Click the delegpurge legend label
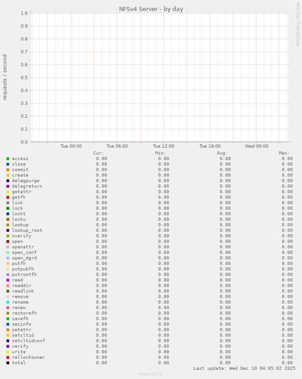This screenshot has width=302, height=379. [26, 181]
